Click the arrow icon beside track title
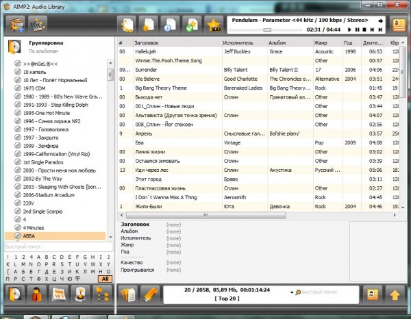 [x=380, y=21]
